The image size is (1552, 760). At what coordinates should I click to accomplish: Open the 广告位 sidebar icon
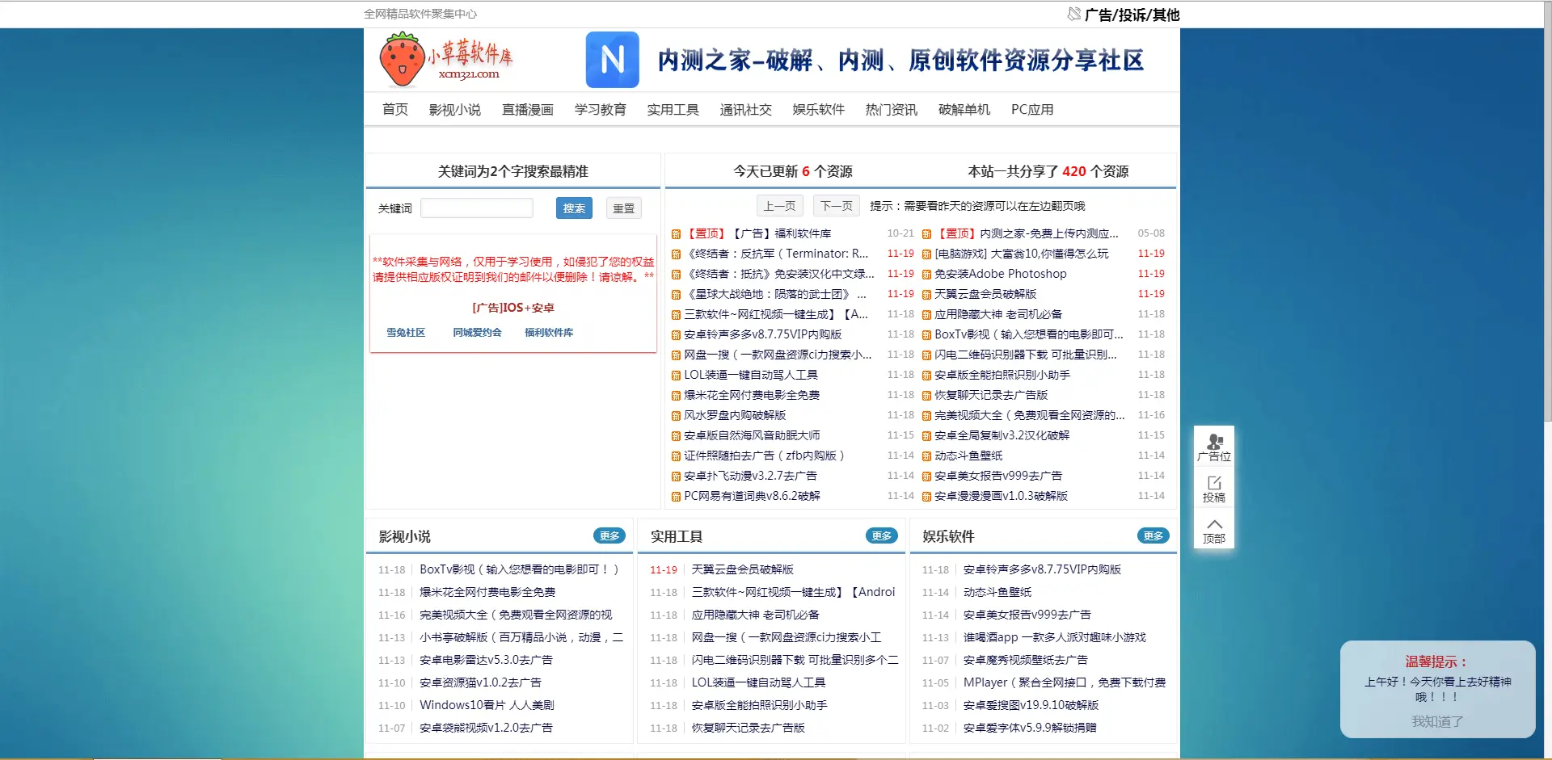point(1213,447)
